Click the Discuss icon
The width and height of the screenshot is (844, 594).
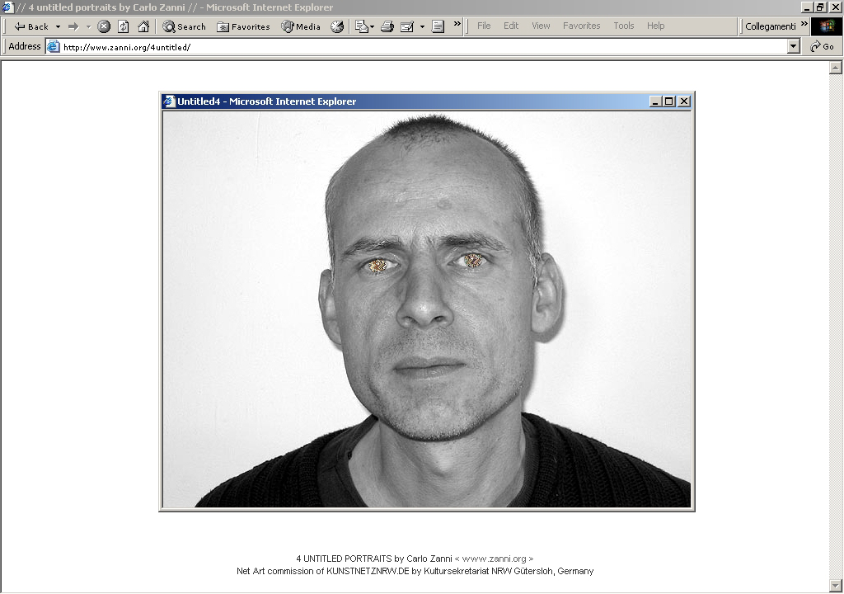(x=438, y=26)
